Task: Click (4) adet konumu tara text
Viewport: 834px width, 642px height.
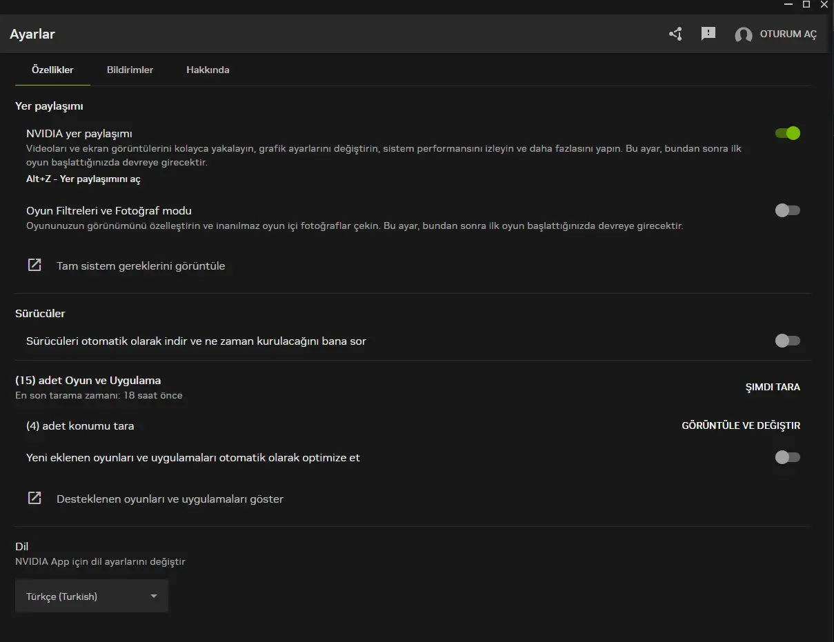Action: pyautogui.click(x=80, y=425)
